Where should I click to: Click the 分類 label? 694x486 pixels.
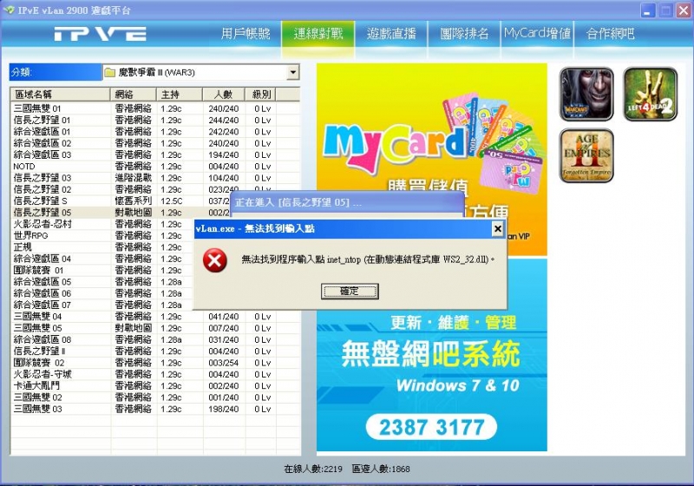coord(56,72)
